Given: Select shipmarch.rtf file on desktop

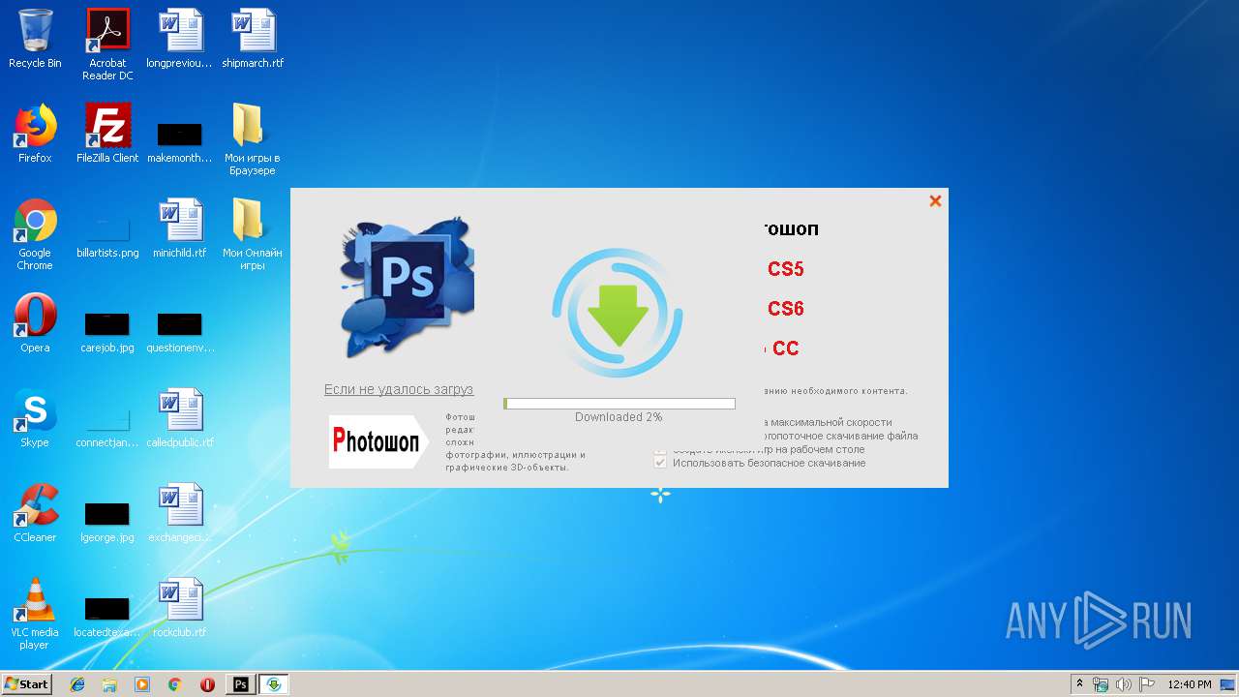Looking at the screenshot, I should coord(253,39).
